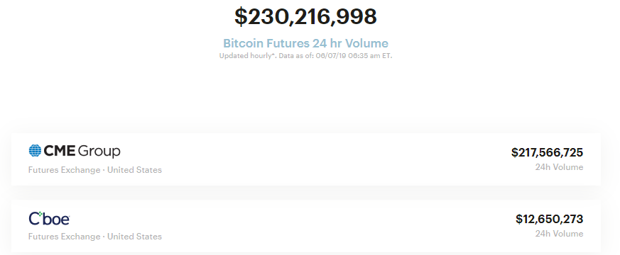This screenshot has height=255, width=620.
Task: Open the Cboe exchange card
Action: (306, 226)
